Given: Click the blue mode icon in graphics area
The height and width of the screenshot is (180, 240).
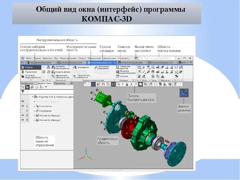Looking at the screenshot, I should click(x=184, y=93).
